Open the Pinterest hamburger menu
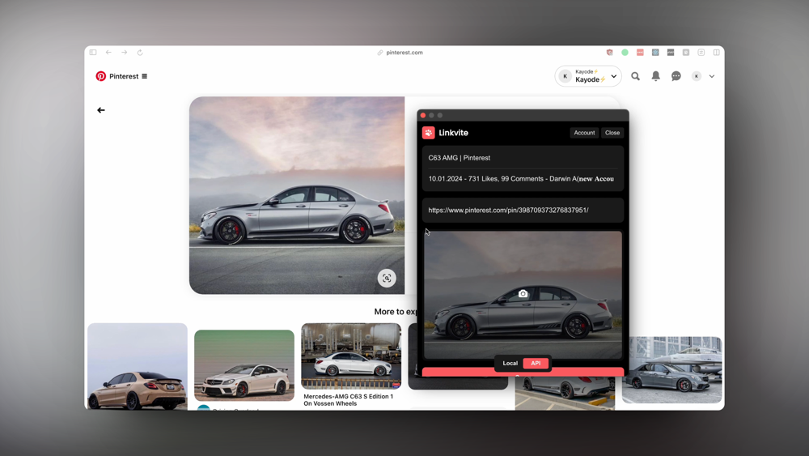This screenshot has height=456, width=809. pyautogui.click(x=145, y=76)
